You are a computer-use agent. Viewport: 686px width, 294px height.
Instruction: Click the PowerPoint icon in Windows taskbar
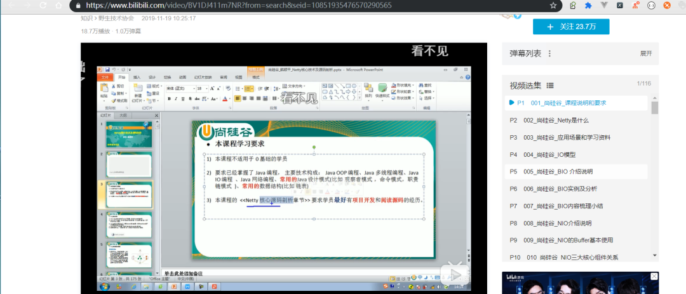tap(173, 286)
